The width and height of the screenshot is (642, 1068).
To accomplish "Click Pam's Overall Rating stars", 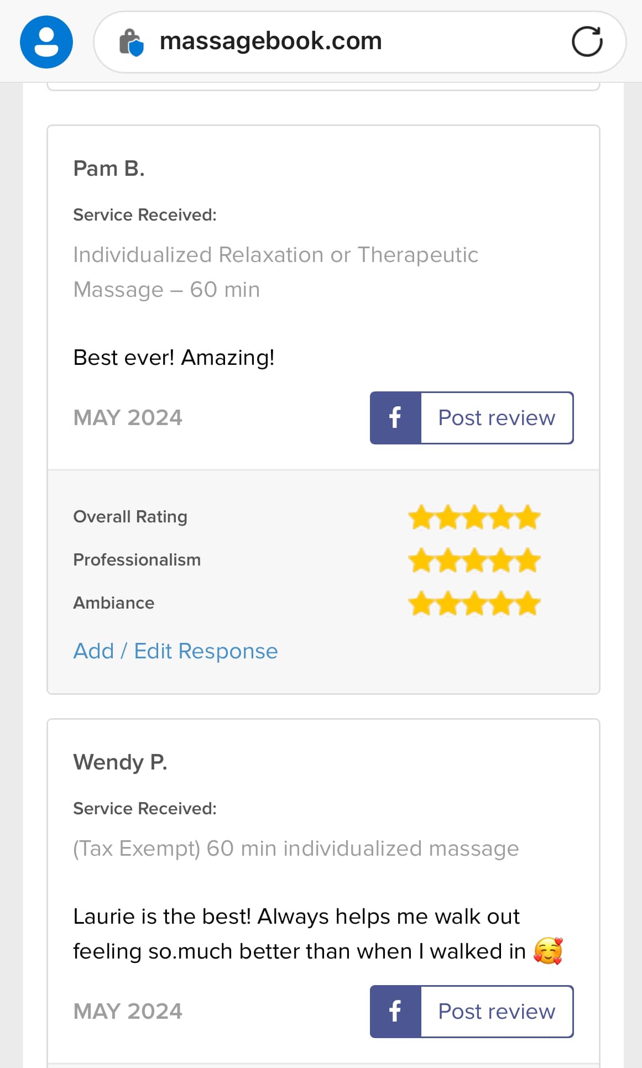I will point(474,517).
